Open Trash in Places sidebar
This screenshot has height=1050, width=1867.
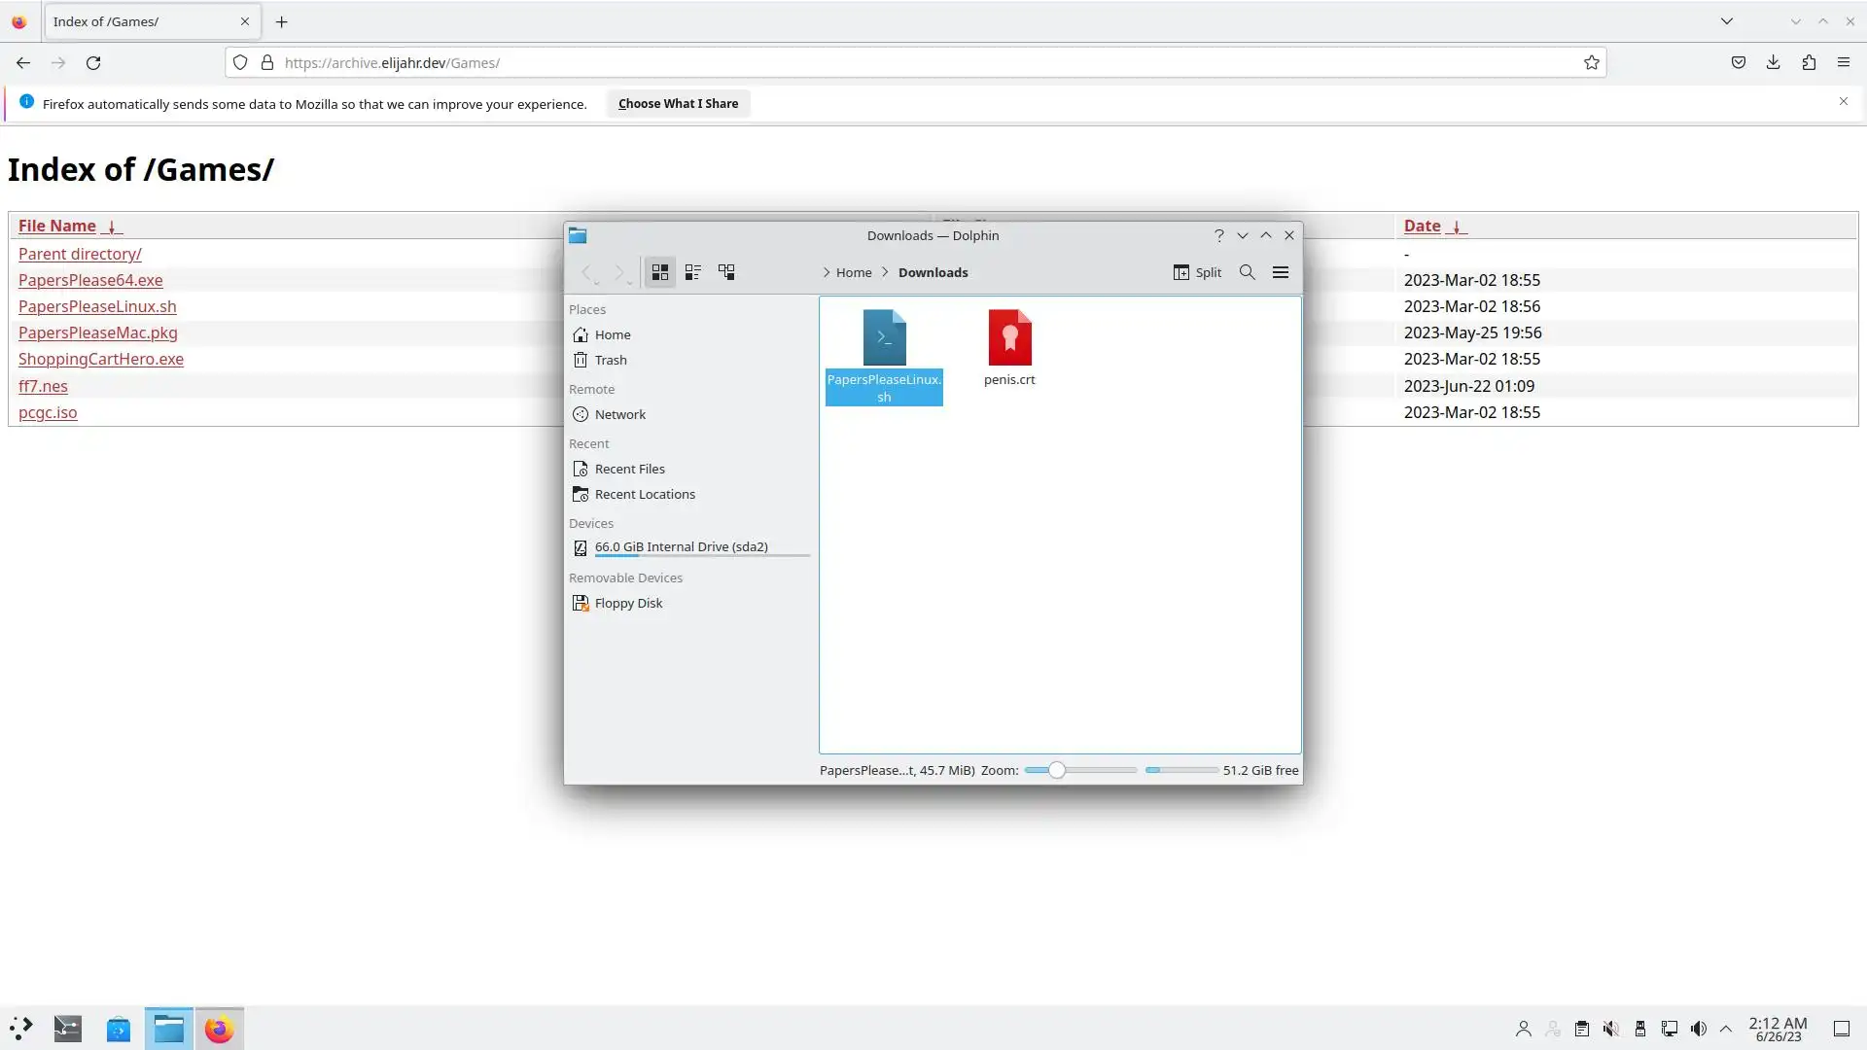pyautogui.click(x=611, y=360)
